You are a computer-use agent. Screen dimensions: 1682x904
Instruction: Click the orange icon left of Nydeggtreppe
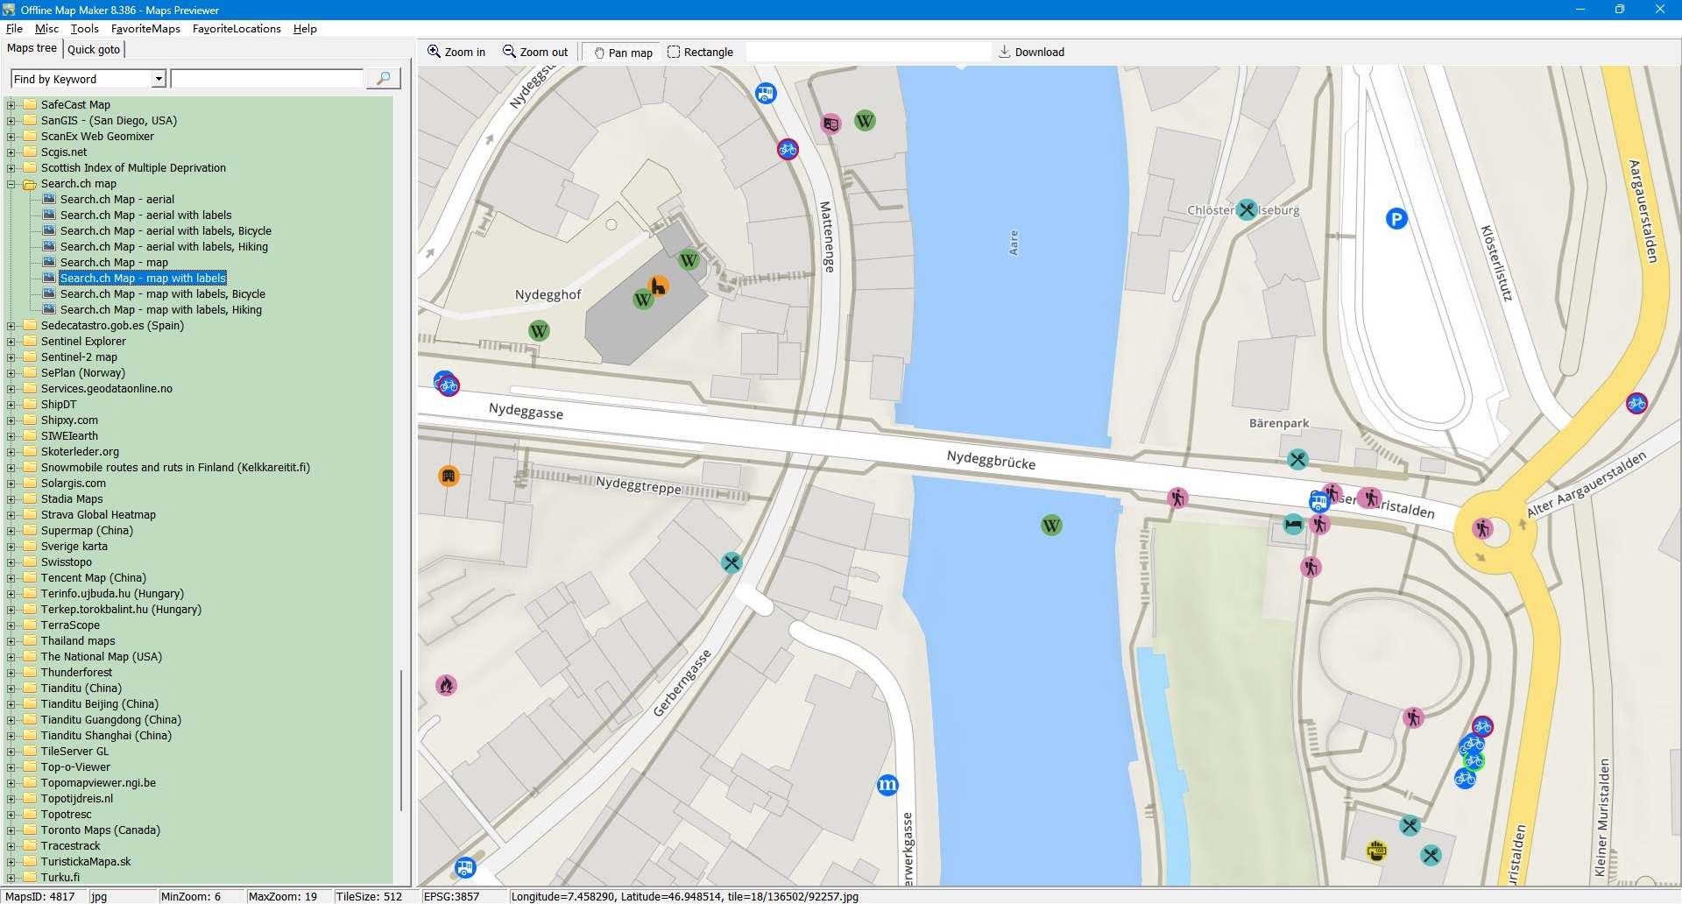(449, 477)
